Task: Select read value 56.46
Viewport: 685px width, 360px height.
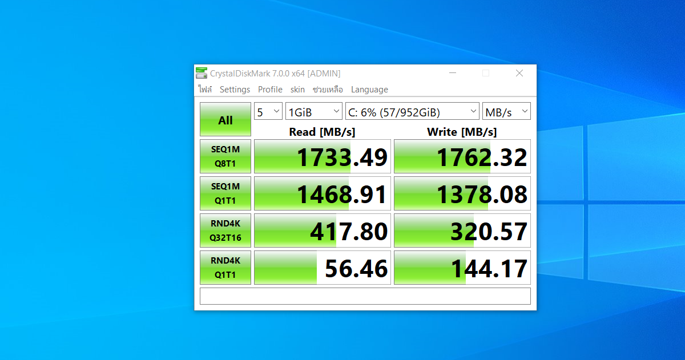Action: point(323,268)
